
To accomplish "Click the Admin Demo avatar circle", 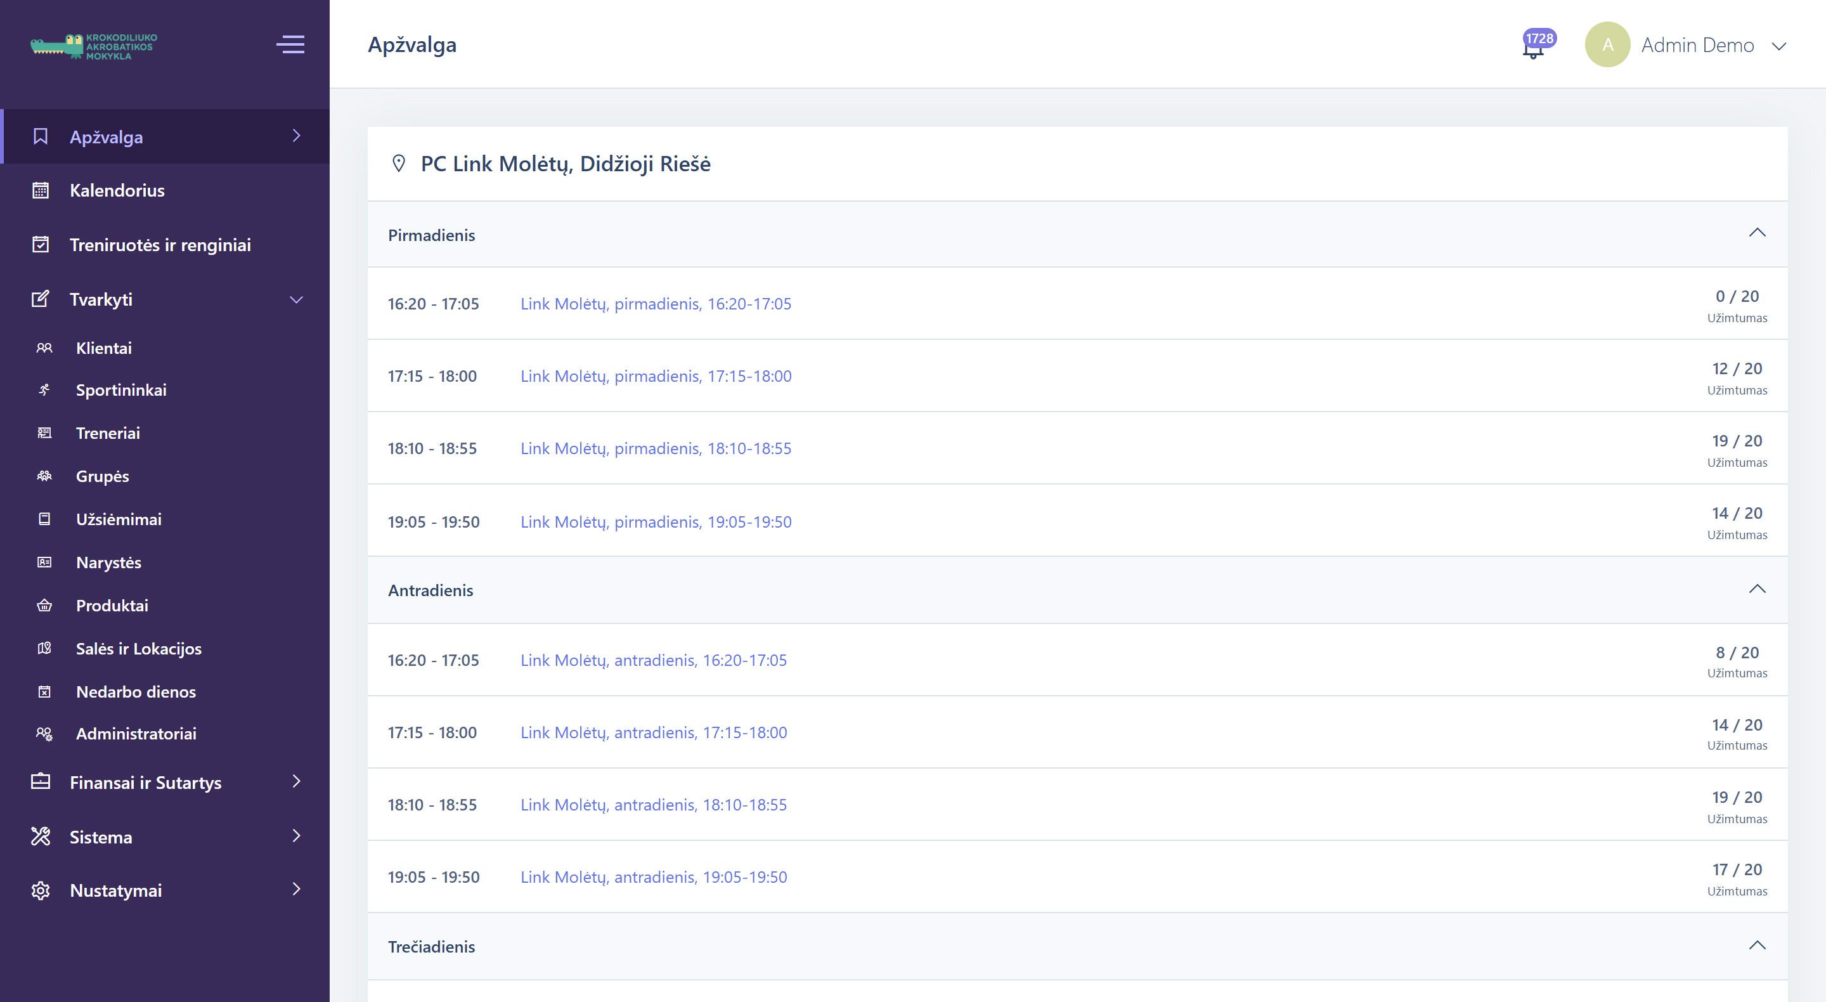I will (1607, 44).
